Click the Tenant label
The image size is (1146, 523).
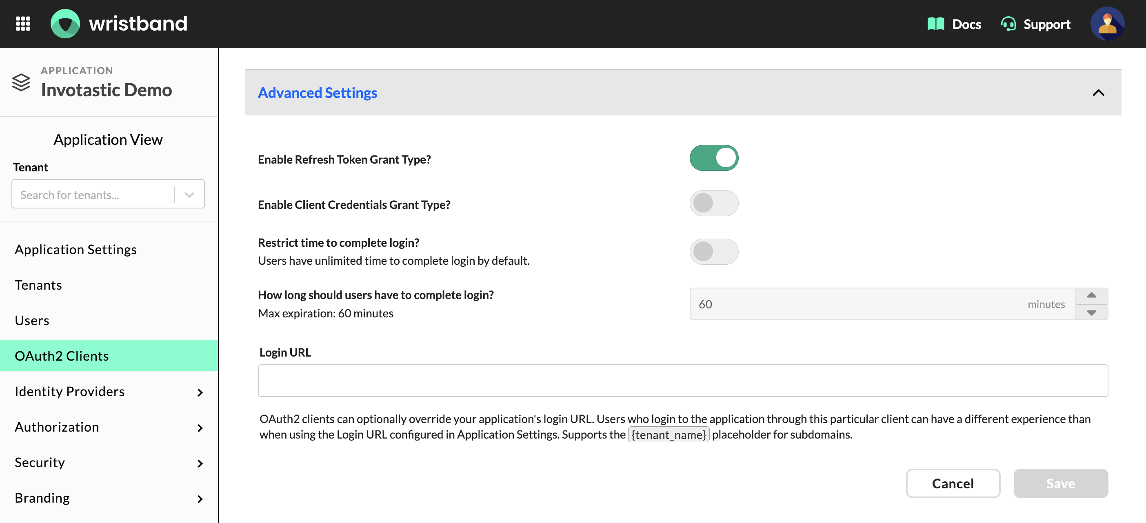[x=30, y=168]
